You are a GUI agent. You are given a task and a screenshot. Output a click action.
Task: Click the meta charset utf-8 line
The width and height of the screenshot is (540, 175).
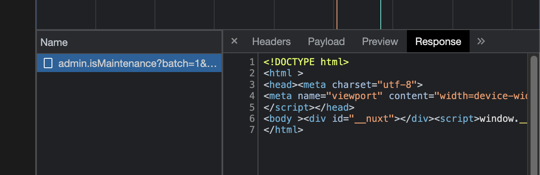click(x=343, y=84)
